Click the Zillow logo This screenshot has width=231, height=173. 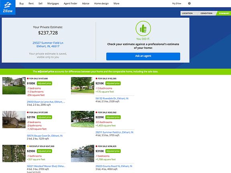coord(8,7)
